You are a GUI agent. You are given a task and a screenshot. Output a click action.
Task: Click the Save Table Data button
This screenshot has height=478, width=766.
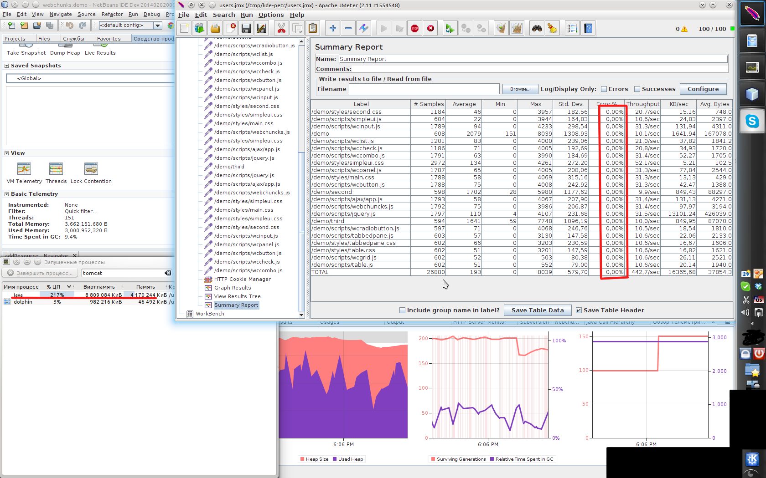[537, 310]
